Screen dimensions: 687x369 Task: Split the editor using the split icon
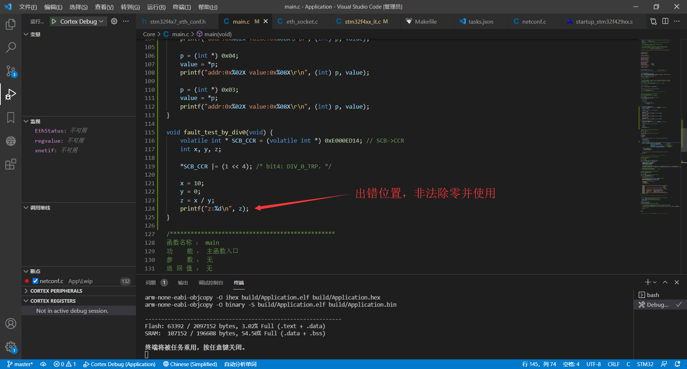coord(666,21)
